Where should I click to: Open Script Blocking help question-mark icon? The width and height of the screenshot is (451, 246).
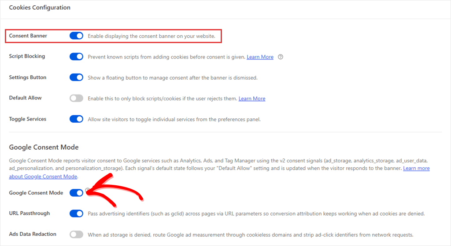coord(281,57)
